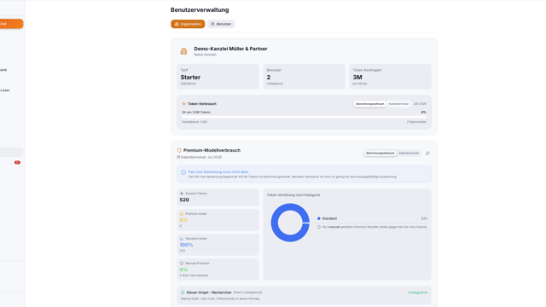Select Abrechnungszeitraum in Token-Verbrauch toggle
Screen dimensions: 546x307
369,104
